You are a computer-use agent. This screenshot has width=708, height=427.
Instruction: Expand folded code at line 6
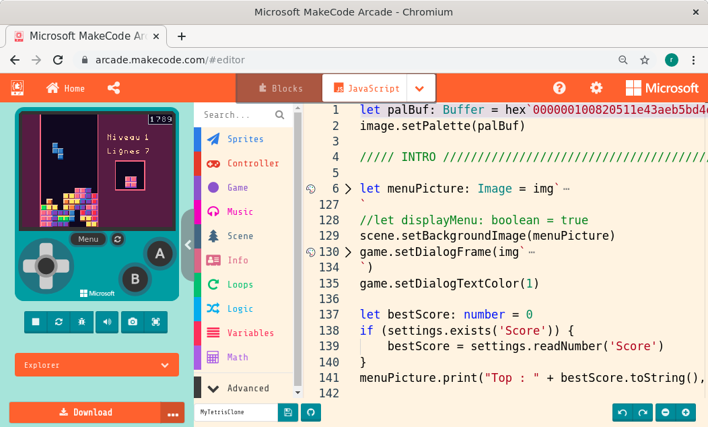point(348,189)
